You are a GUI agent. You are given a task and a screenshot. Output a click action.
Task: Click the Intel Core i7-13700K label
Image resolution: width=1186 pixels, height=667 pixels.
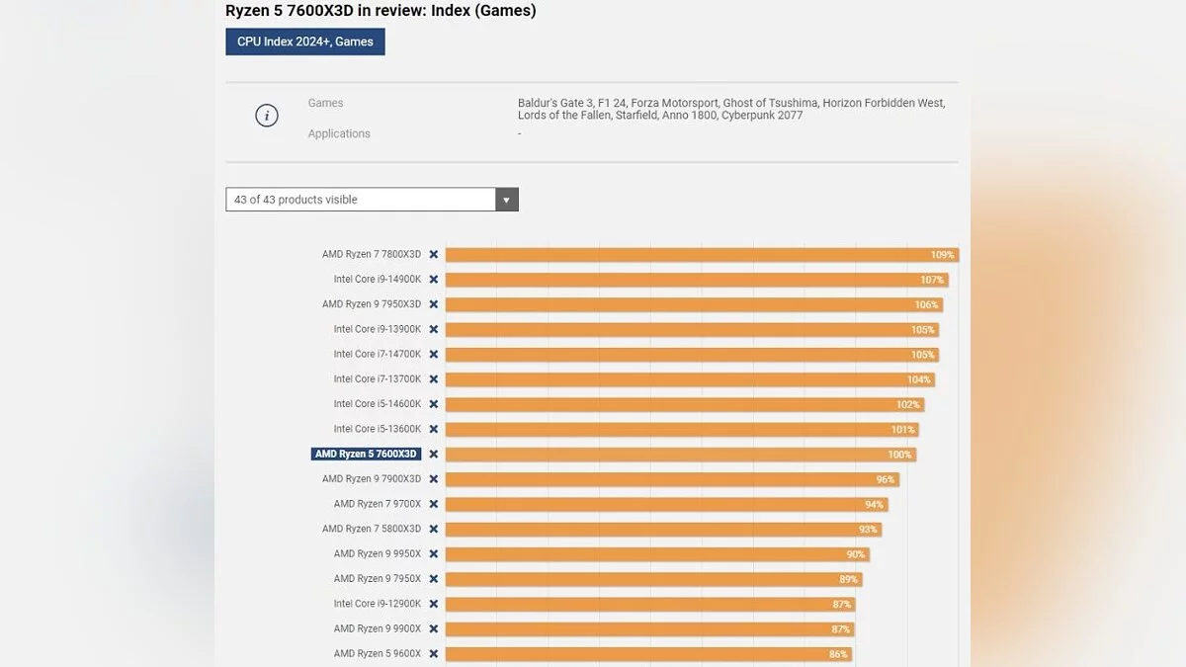[378, 379]
